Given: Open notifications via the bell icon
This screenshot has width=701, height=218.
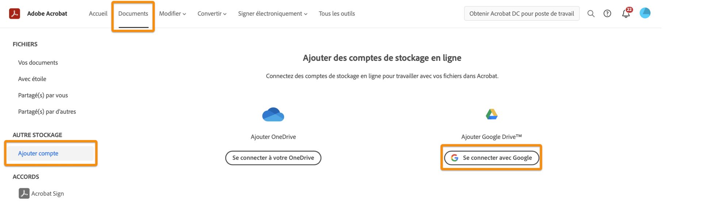Looking at the screenshot, I should pyautogui.click(x=625, y=13).
